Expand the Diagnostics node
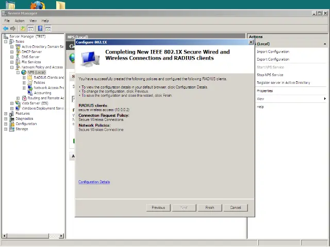 6,119
